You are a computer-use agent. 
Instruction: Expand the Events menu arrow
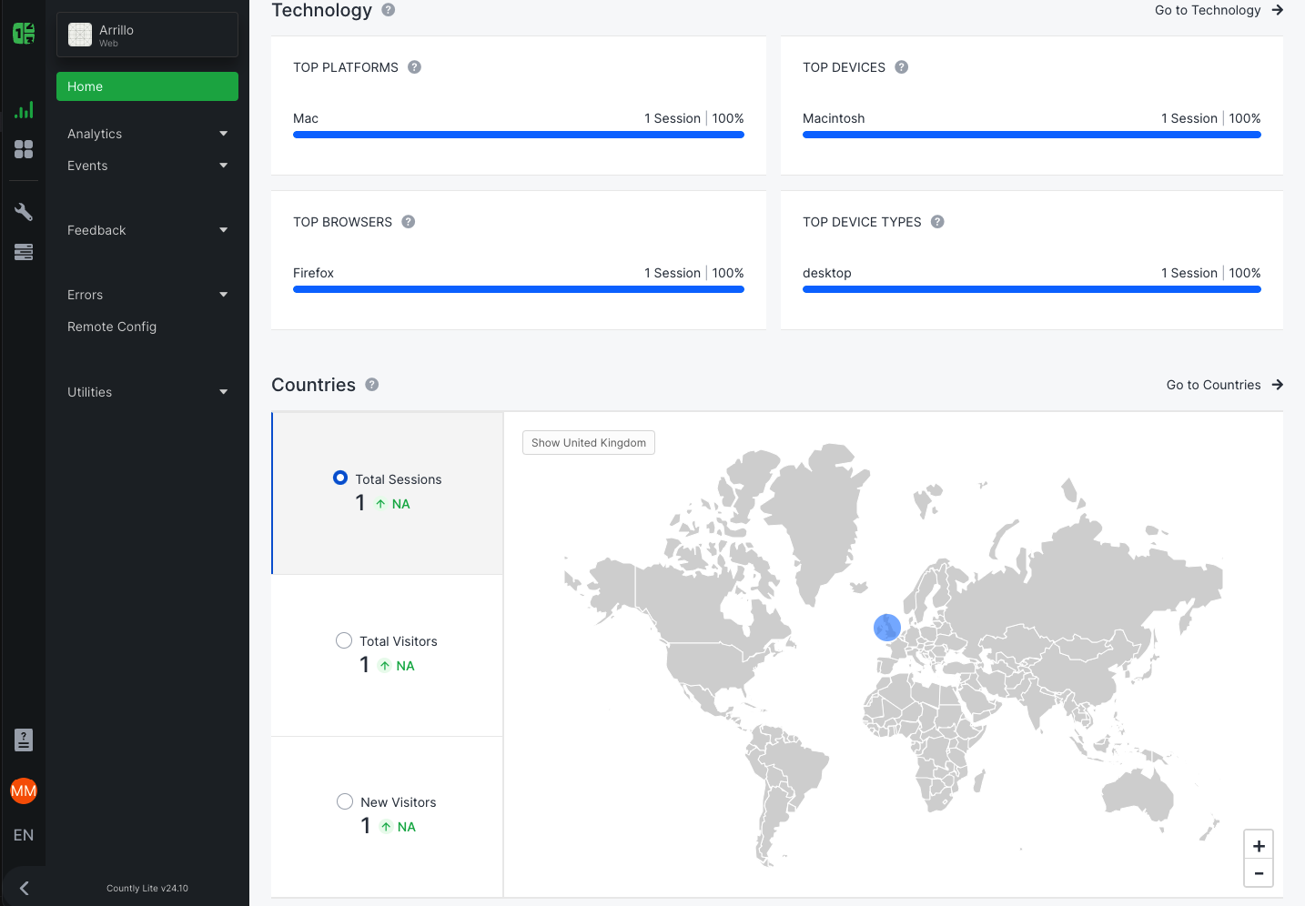click(224, 166)
